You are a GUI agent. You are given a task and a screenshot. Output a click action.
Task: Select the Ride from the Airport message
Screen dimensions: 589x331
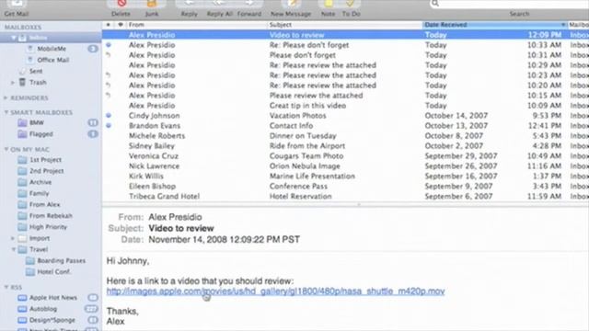346,146
